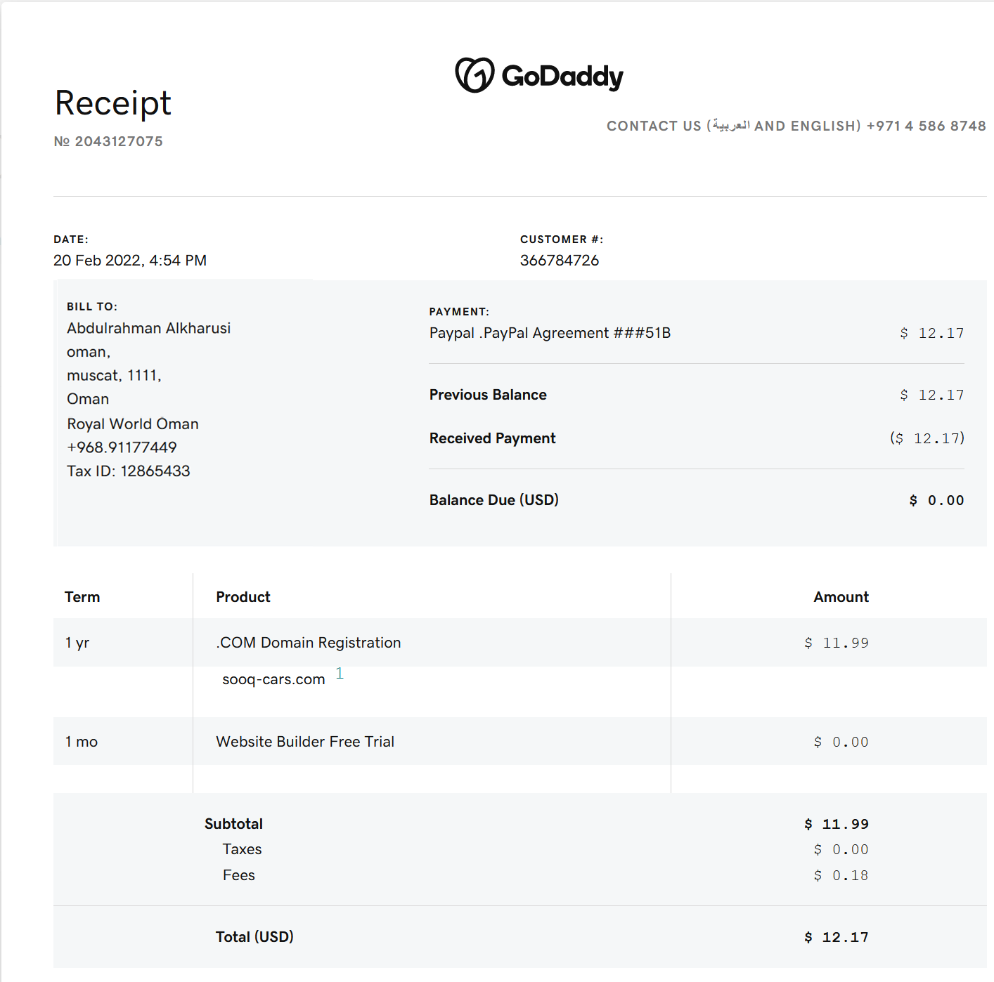Select the sooq-cars.com domain name
This screenshot has height=982, width=994.
273,679
